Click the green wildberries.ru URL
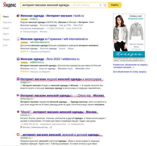Screen dimensions: 157x146 [x=37, y=62]
